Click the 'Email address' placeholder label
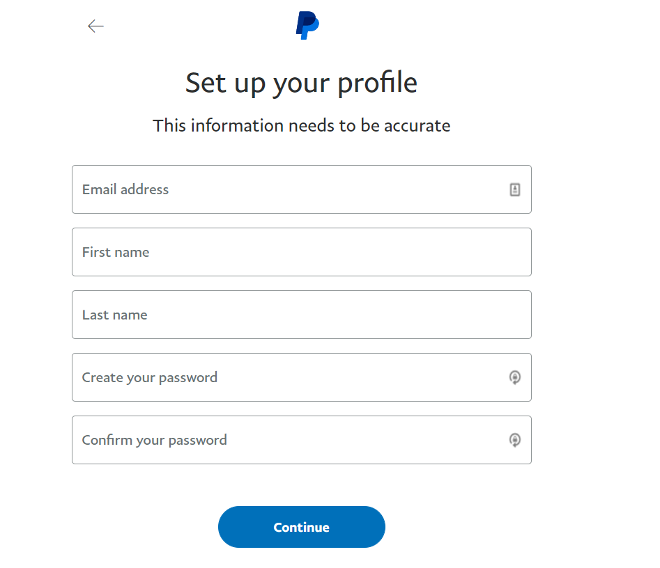 [125, 189]
